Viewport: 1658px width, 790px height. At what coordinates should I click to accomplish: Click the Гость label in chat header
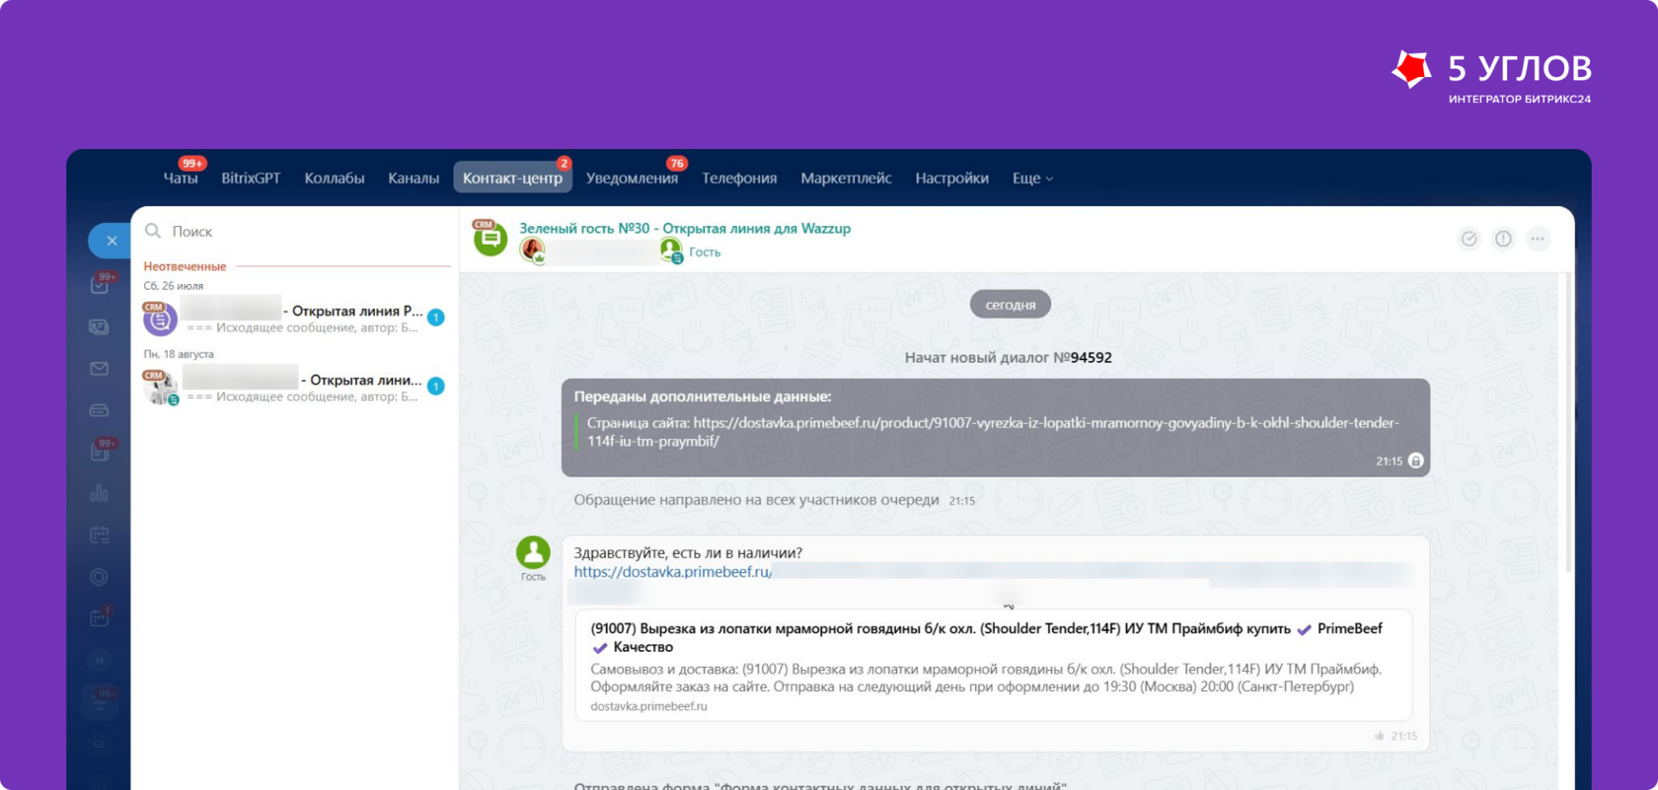pyautogui.click(x=705, y=252)
